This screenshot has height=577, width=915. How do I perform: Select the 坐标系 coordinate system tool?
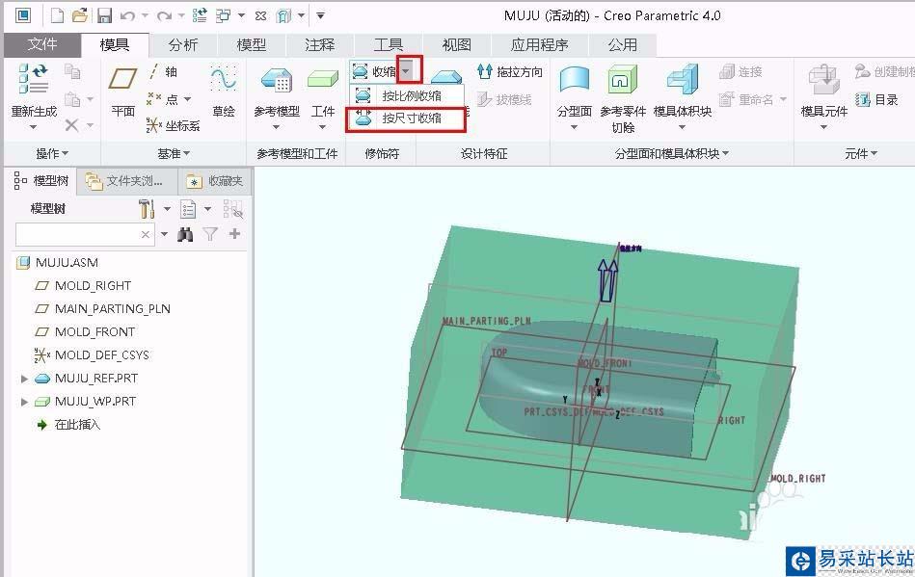(173, 125)
